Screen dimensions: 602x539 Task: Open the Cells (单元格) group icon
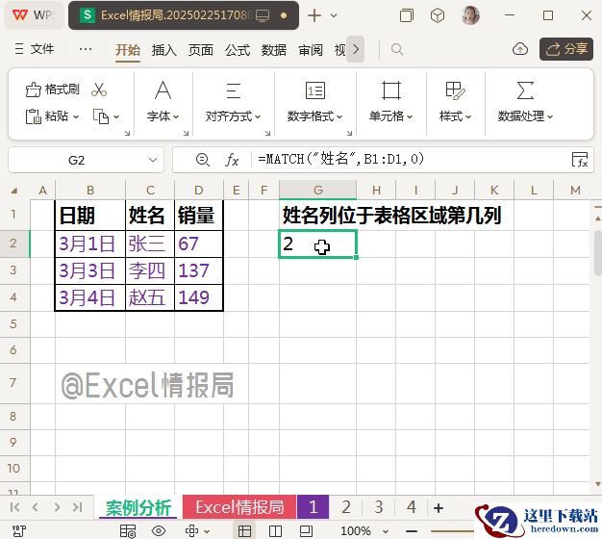tap(390, 90)
